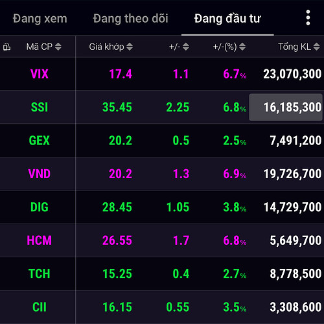Screen dimensions: 324x324
Task: Switch to the Đang xem tab
Action: click(x=40, y=19)
